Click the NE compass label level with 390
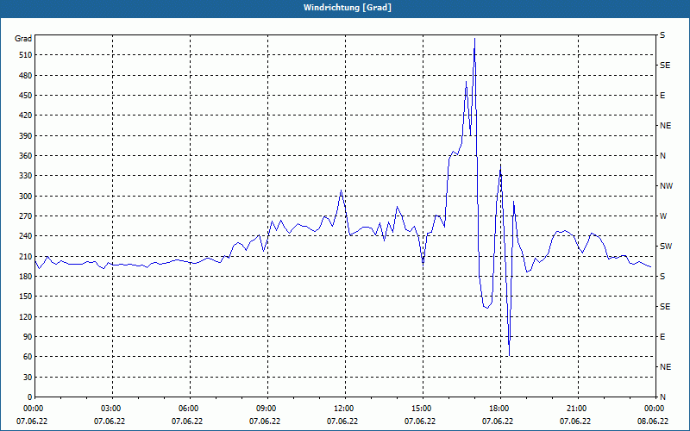 (x=665, y=126)
